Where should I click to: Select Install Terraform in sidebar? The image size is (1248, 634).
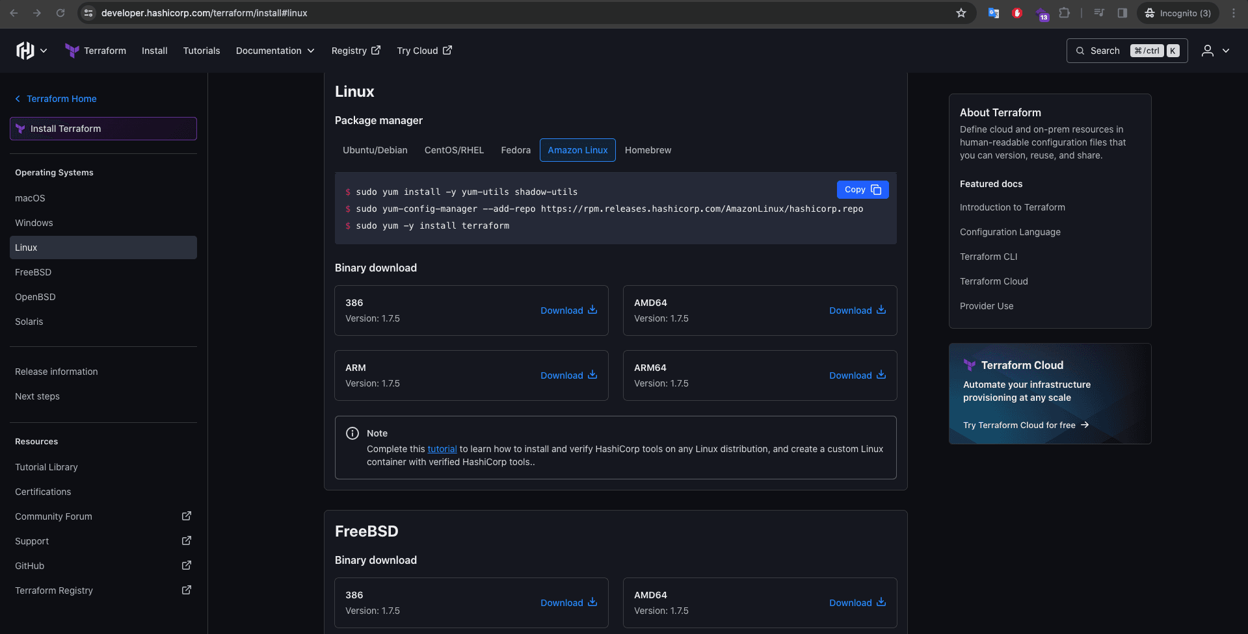103,129
